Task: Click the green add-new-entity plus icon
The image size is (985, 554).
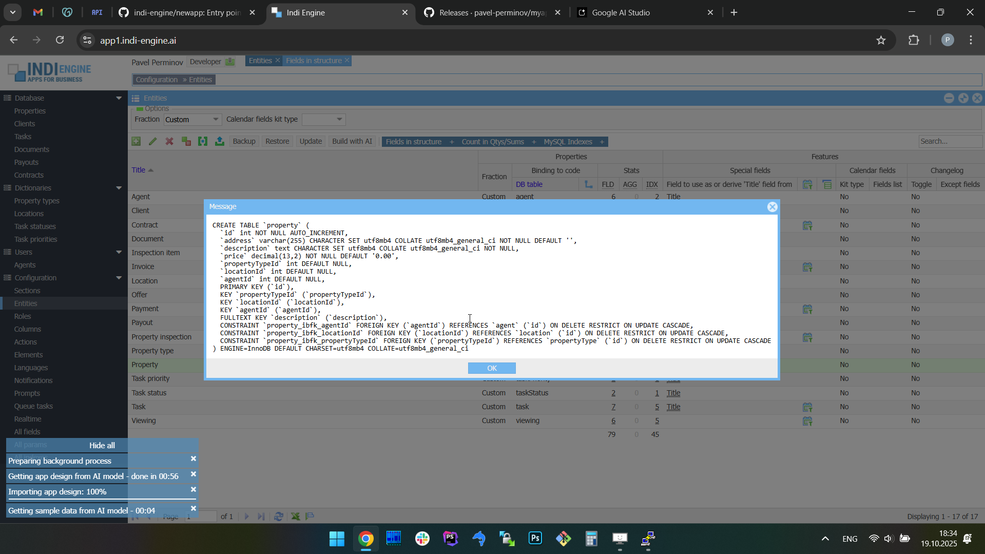Action: click(136, 142)
